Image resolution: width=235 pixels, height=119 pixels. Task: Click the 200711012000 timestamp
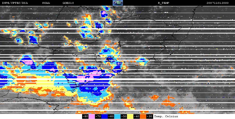point(220,3)
